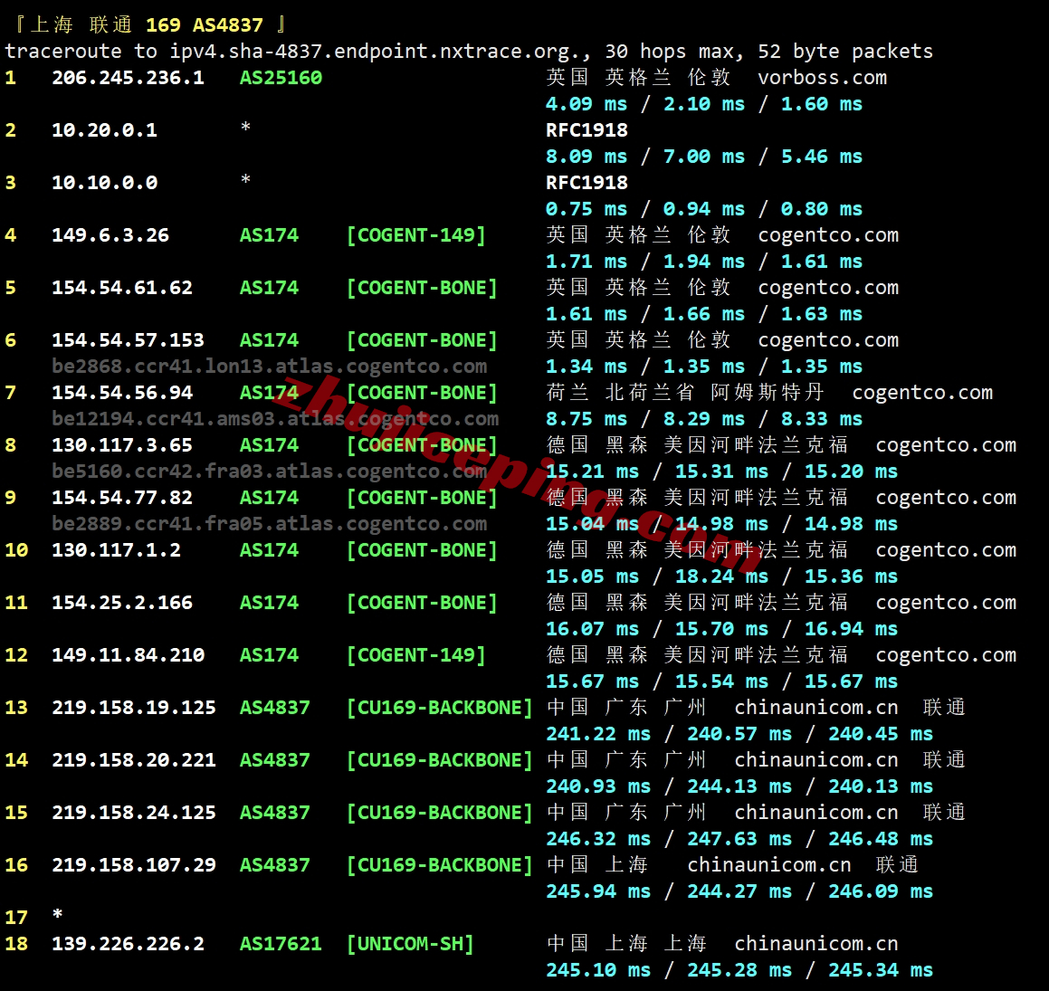Click the ASN 'AS17621'
The image size is (1049, 991).
[x=281, y=944]
